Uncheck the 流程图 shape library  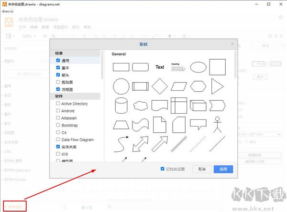(58, 89)
